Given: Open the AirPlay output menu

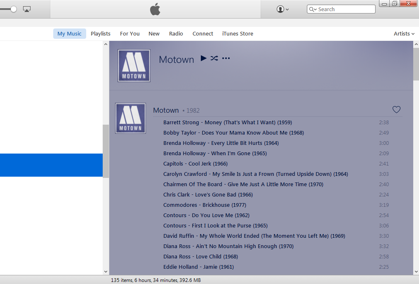Looking at the screenshot, I should coord(27,9).
